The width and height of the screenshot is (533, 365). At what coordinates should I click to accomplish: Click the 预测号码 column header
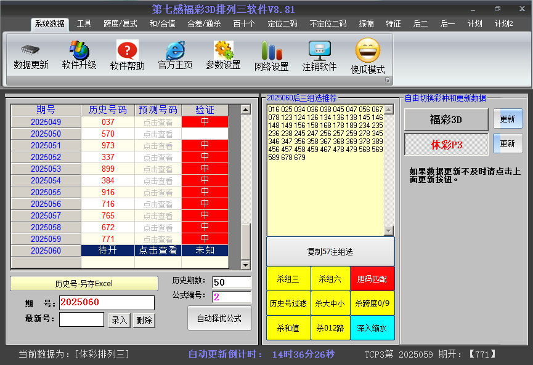[158, 110]
